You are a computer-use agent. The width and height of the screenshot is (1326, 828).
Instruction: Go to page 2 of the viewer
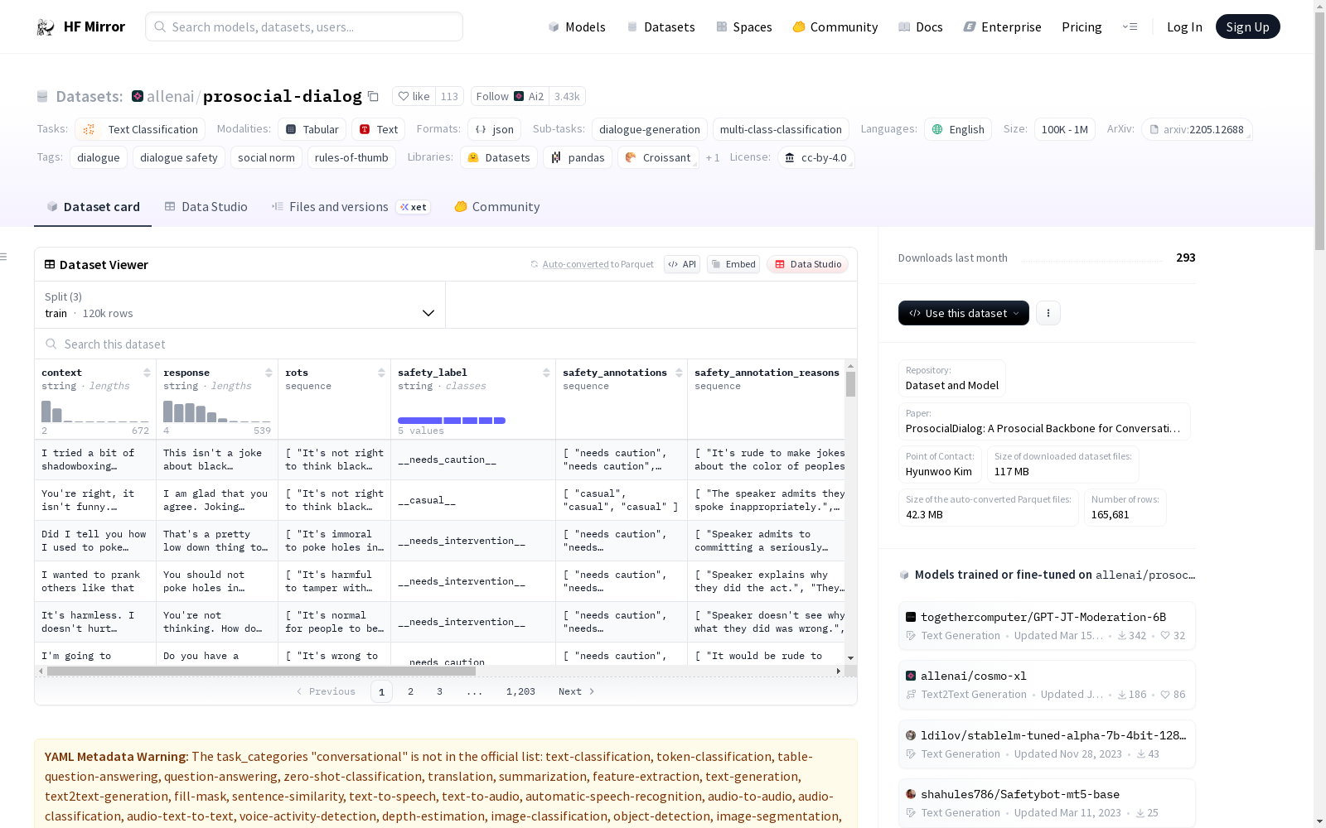(x=410, y=691)
